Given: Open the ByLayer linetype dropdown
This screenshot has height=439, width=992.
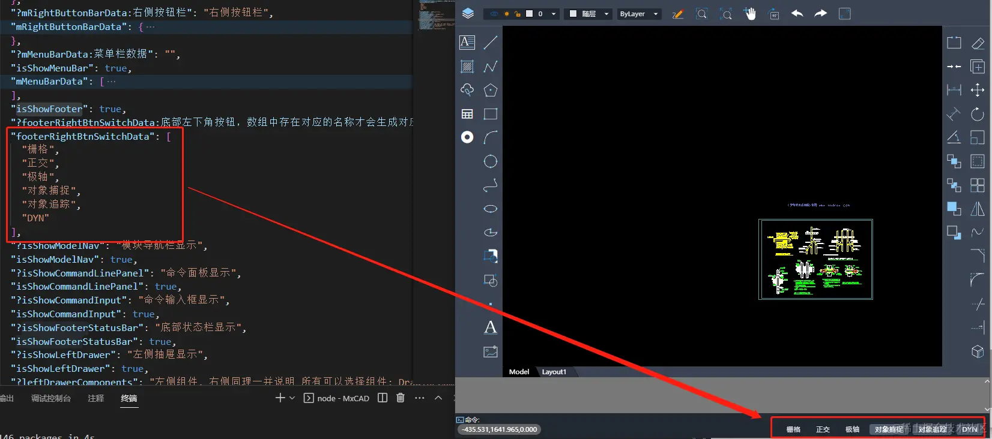Looking at the screenshot, I should [656, 14].
